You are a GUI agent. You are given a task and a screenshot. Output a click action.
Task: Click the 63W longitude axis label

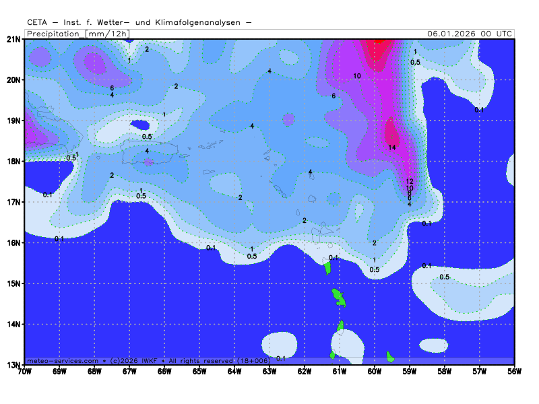pos(269,371)
